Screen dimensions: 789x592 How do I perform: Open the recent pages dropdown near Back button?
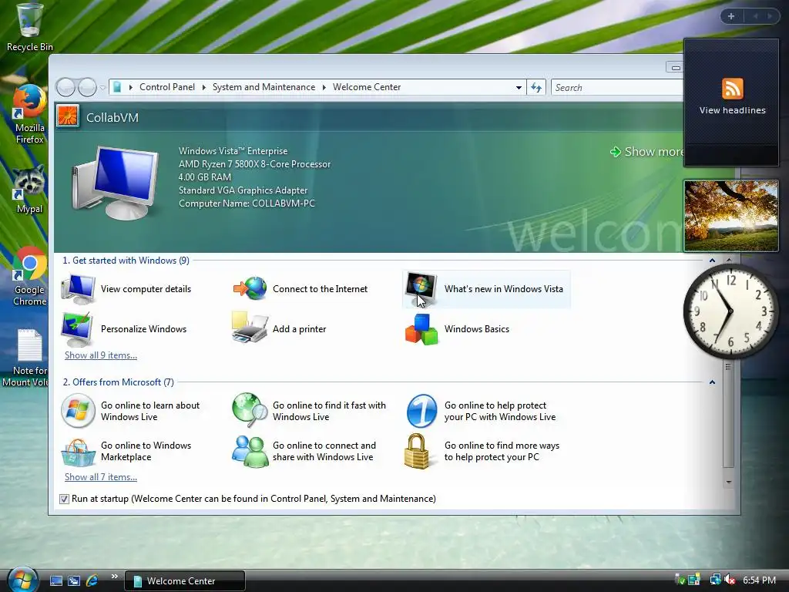[102, 88]
